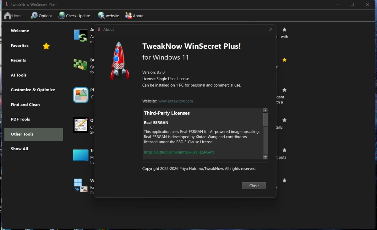The height and width of the screenshot is (230, 377).
Task: Click the green blocks tool icon
Action: click(80, 64)
